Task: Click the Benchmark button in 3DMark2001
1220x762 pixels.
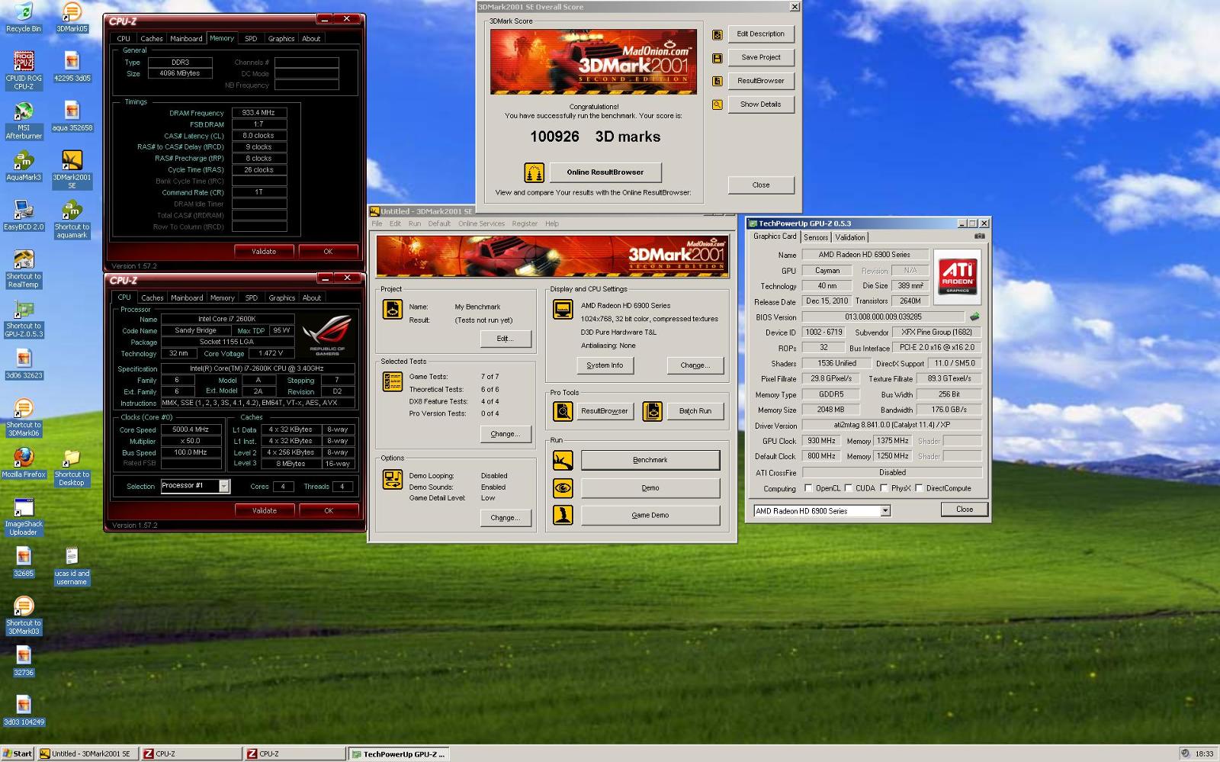Action: pos(650,460)
